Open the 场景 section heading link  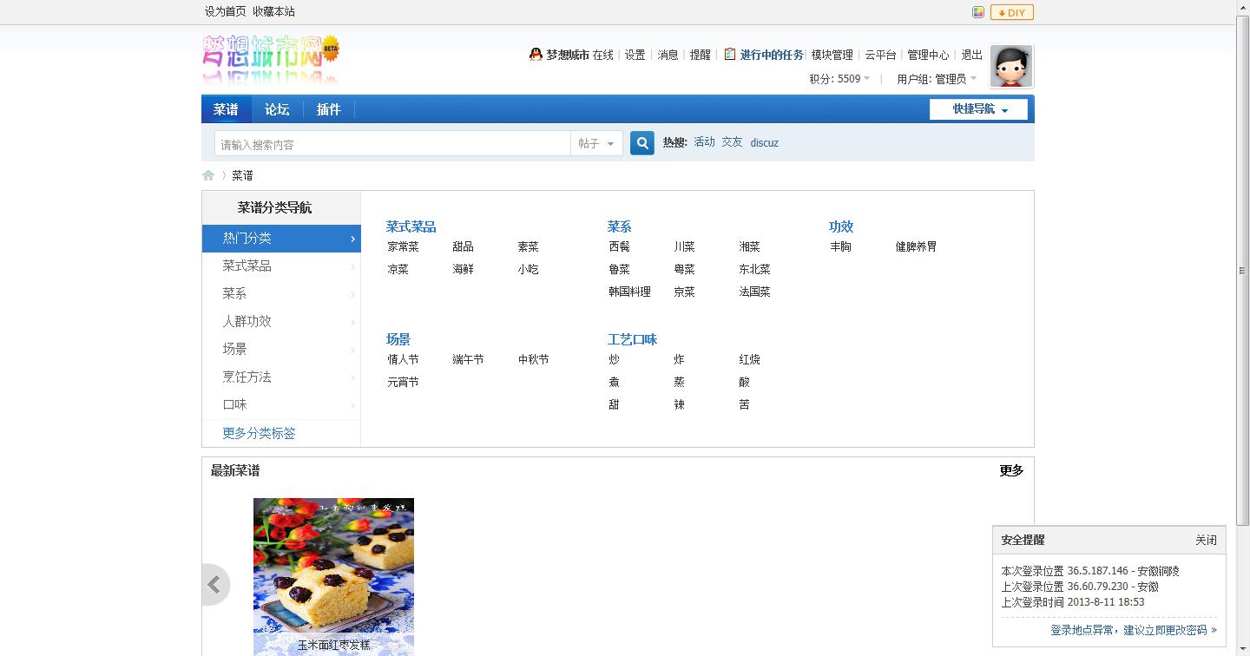(x=398, y=339)
